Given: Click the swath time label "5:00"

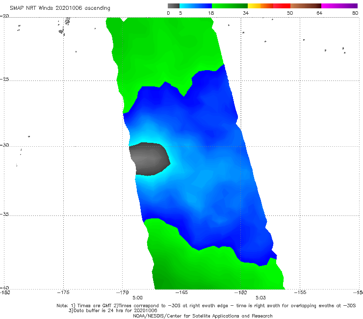Looking at the screenshot, I should pyautogui.click(x=137, y=298).
